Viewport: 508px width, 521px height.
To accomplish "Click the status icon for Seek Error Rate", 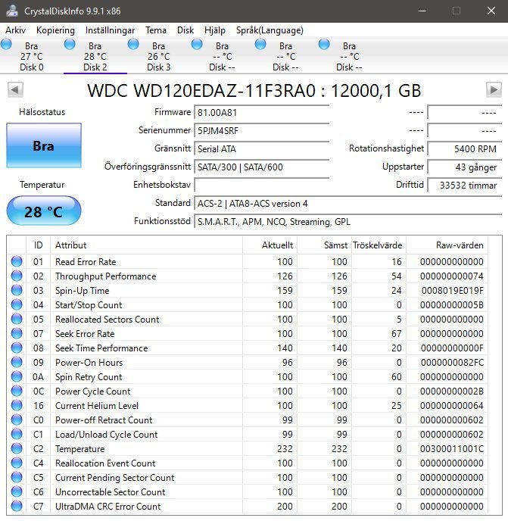I will 17,333.
